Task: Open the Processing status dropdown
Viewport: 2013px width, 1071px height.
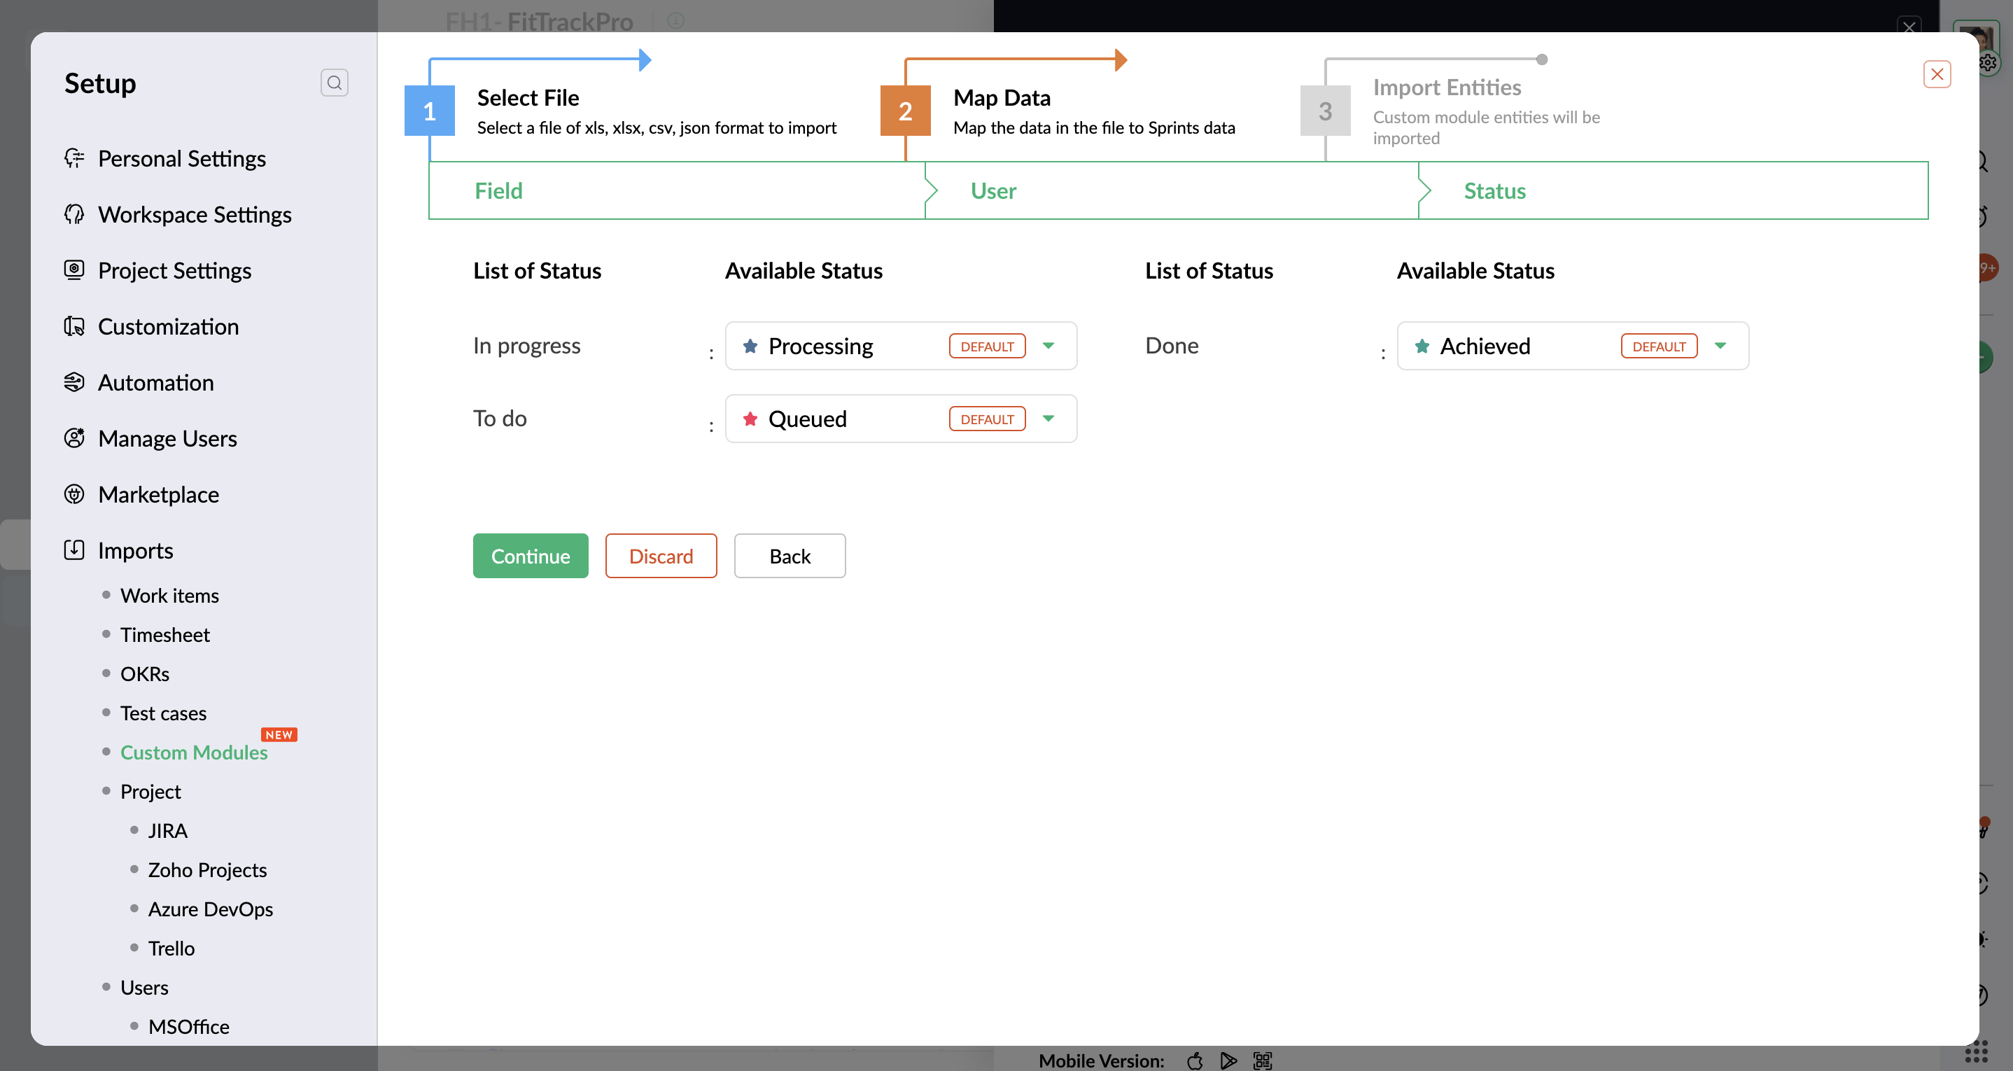Action: (x=1048, y=346)
